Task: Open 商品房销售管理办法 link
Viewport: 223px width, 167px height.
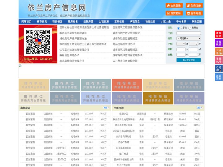Action: click(x=124, y=44)
